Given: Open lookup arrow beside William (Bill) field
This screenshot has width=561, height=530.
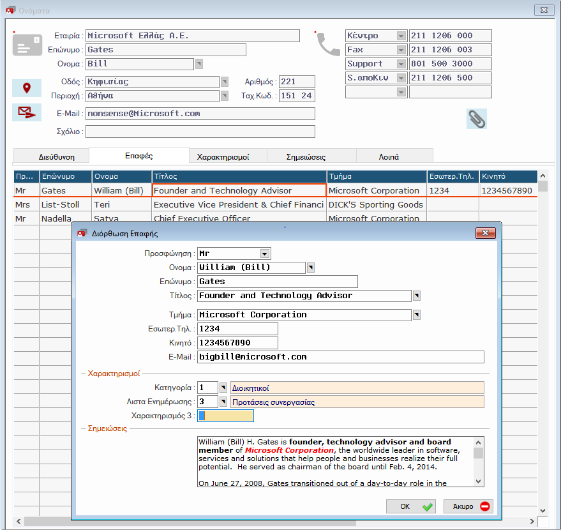Looking at the screenshot, I should tap(311, 268).
